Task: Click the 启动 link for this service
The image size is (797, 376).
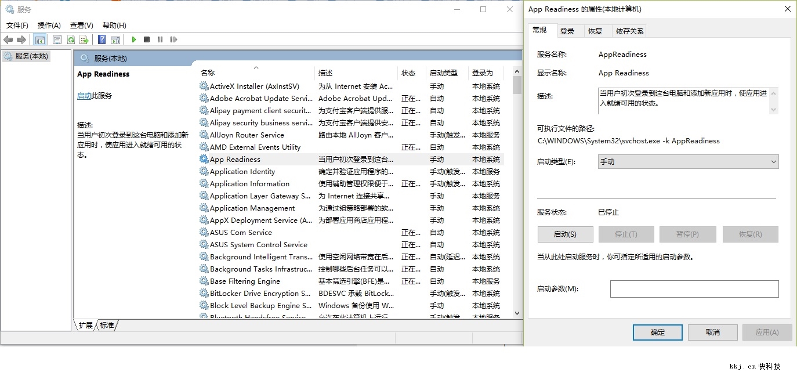Action: pyautogui.click(x=84, y=96)
